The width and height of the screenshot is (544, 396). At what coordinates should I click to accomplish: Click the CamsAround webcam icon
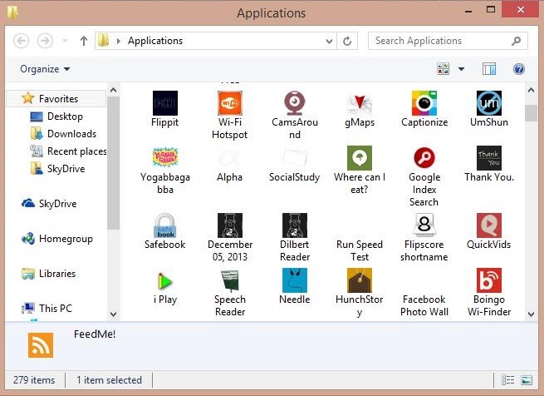point(295,103)
